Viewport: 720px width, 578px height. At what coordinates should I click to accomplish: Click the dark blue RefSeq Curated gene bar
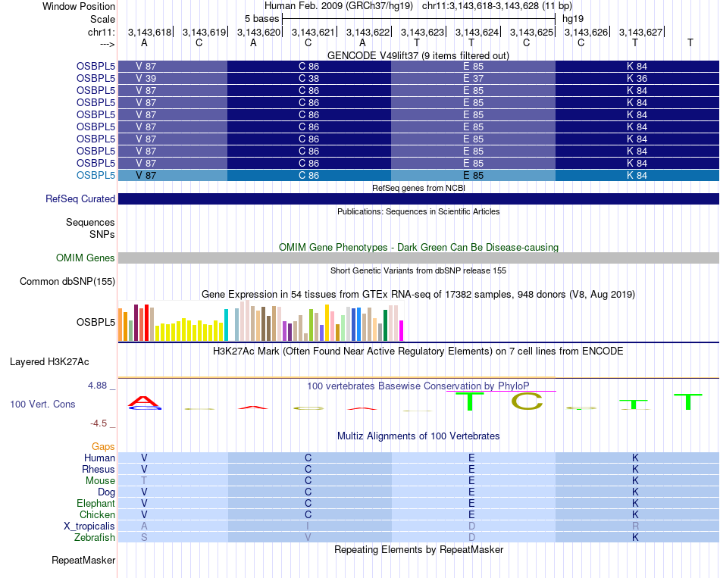pos(418,198)
